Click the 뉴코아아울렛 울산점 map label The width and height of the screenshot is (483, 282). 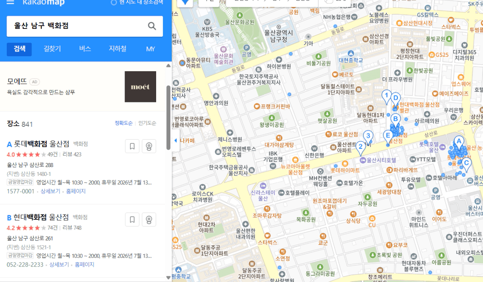click(x=295, y=169)
